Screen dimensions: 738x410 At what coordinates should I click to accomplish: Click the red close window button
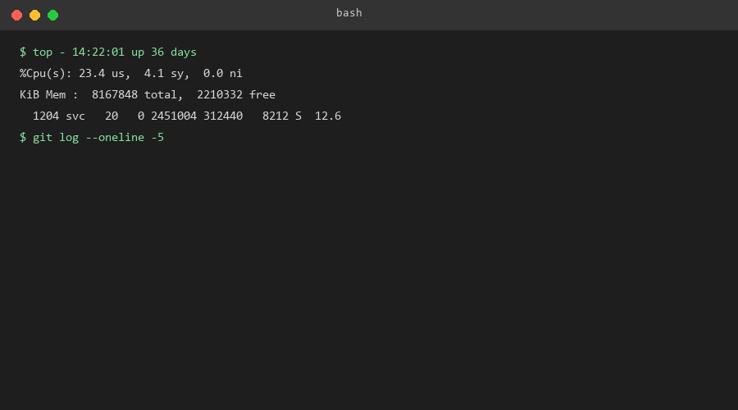click(17, 15)
